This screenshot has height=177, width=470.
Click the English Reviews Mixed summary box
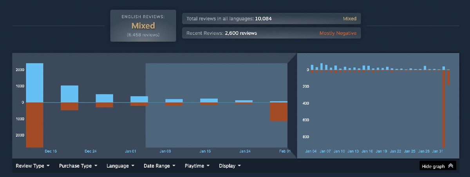click(143, 26)
